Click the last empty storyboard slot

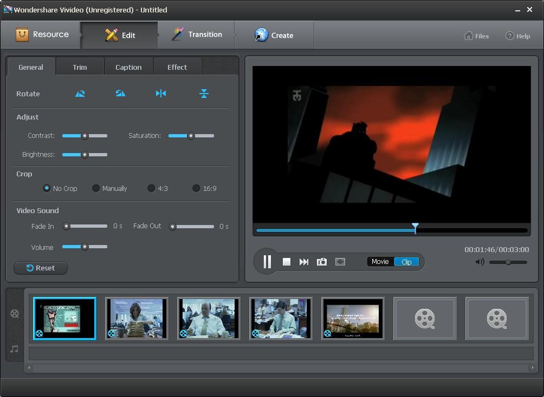(x=497, y=319)
